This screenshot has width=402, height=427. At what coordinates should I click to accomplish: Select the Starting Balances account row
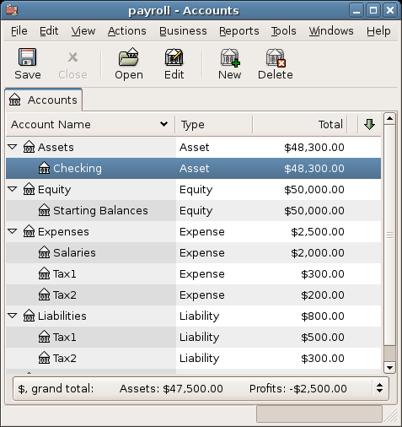click(x=194, y=210)
